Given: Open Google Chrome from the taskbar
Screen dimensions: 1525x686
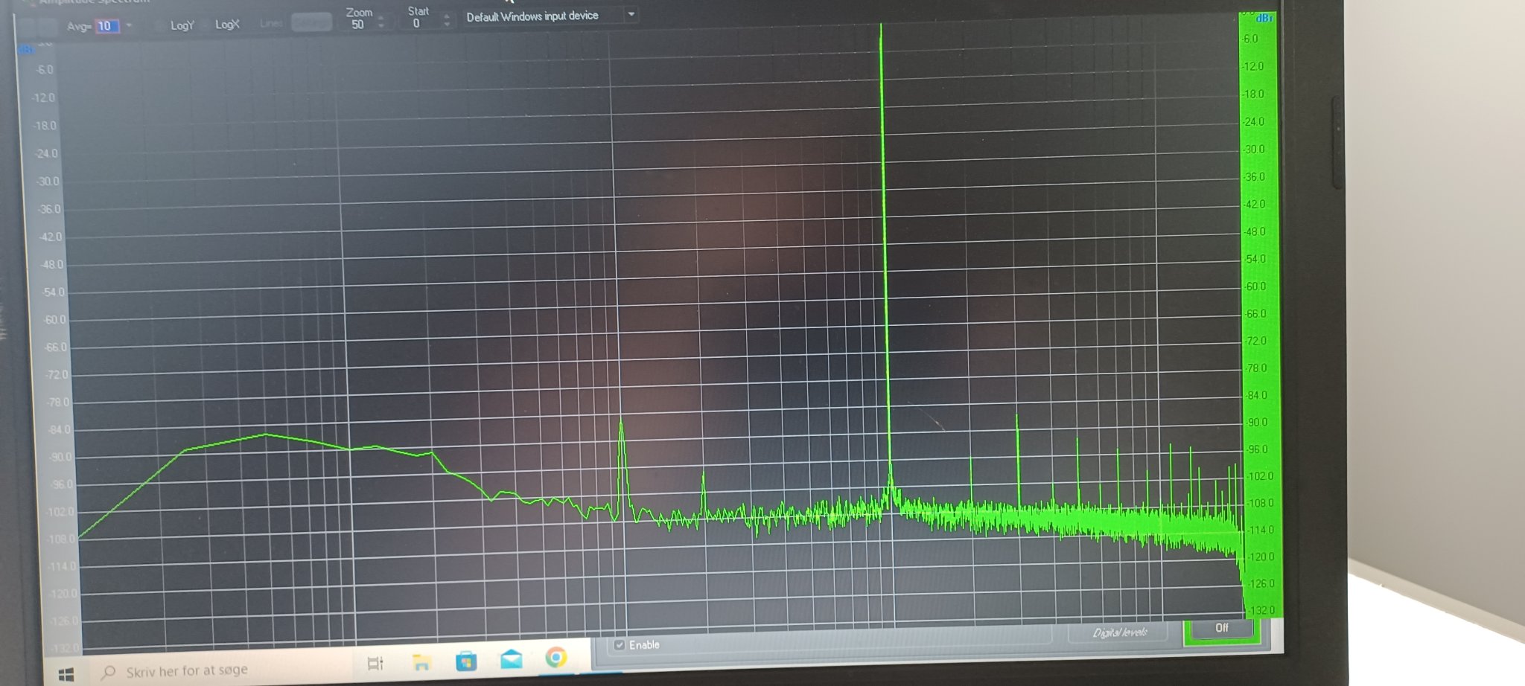Looking at the screenshot, I should [x=555, y=658].
